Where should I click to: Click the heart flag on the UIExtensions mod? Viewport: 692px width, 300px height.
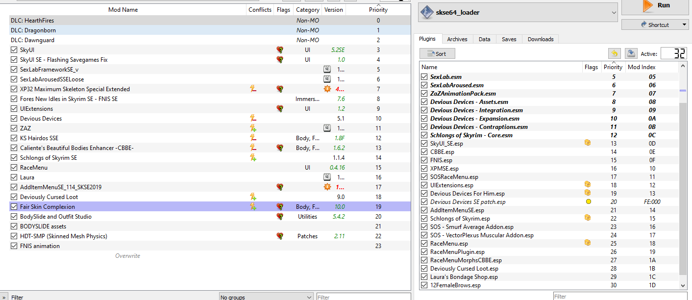tap(280, 109)
